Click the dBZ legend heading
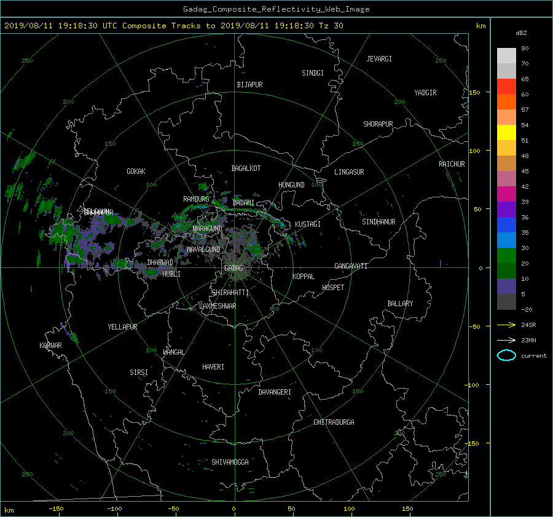This screenshot has width=553, height=517. 521,33
